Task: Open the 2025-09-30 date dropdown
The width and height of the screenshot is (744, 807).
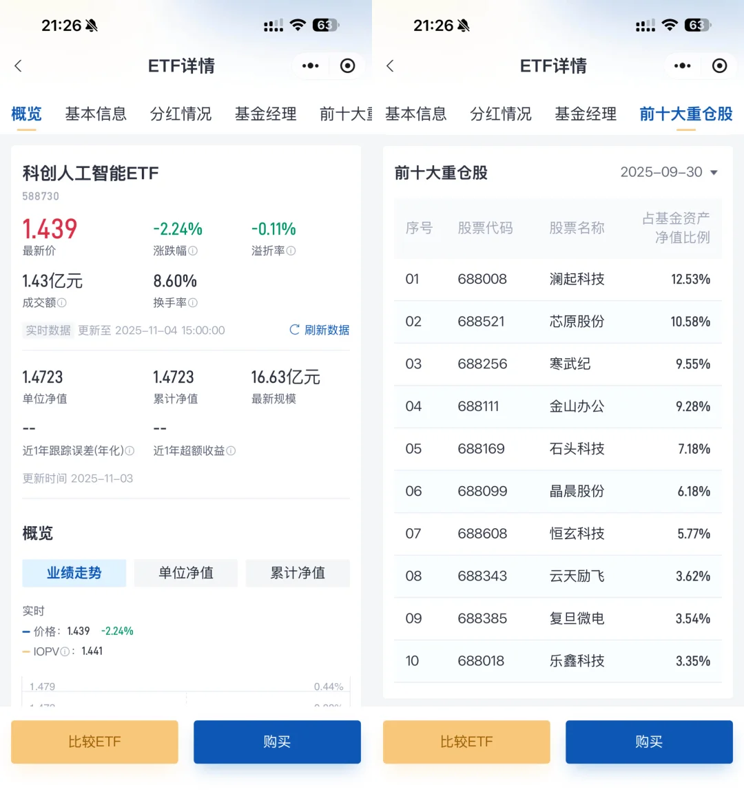Action: 669,172
